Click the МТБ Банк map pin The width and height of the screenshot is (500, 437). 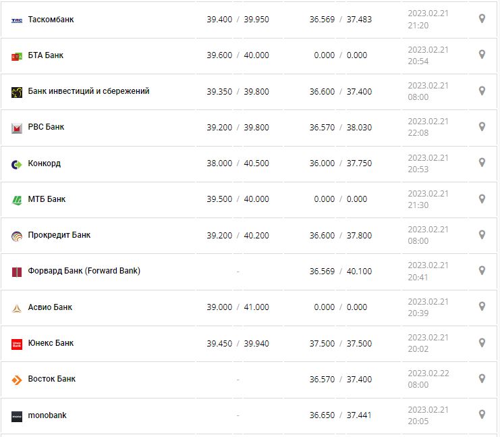click(482, 199)
